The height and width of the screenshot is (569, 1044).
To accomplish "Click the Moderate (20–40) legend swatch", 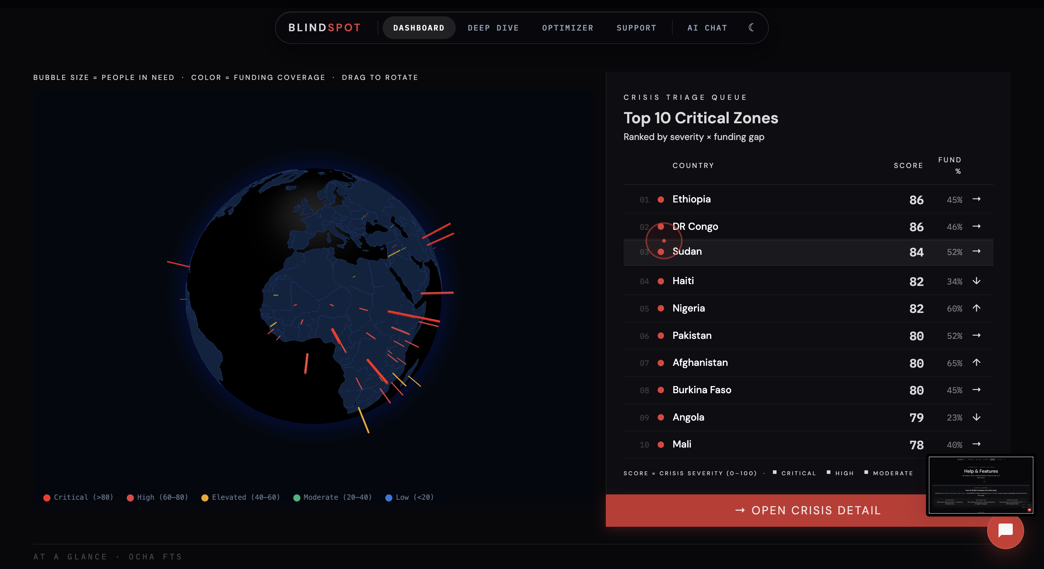I will [297, 498].
